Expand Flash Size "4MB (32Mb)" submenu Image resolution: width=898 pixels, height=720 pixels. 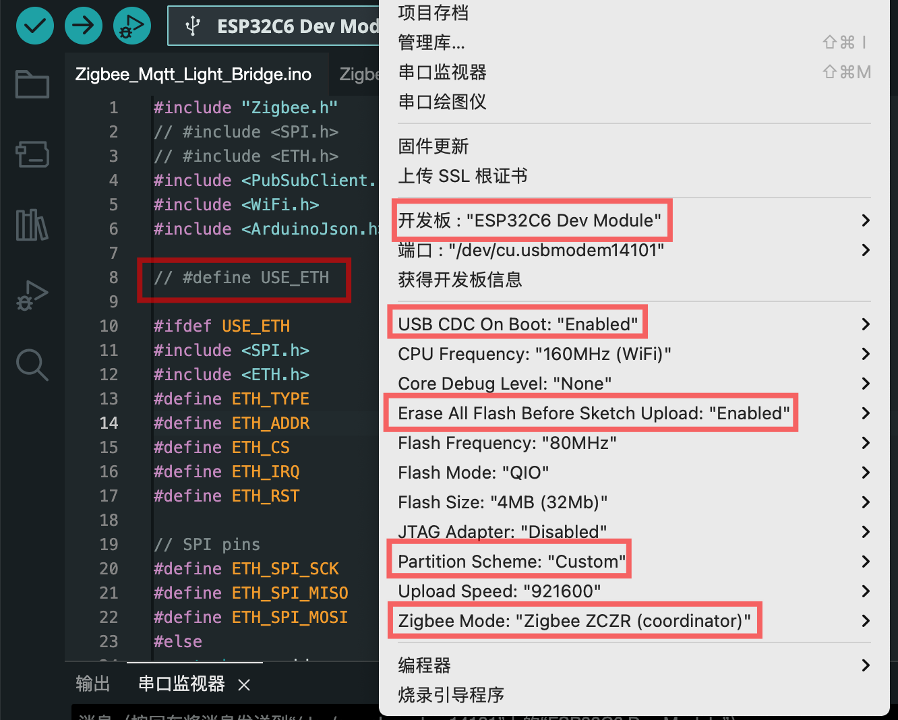click(x=634, y=502)
